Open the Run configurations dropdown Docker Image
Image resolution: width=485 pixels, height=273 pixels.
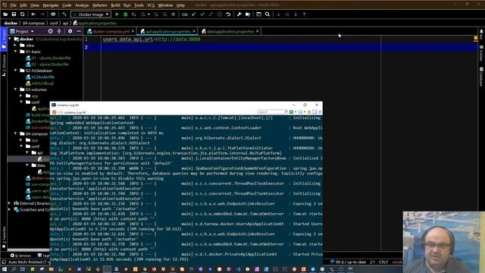[x=91, y=14]
